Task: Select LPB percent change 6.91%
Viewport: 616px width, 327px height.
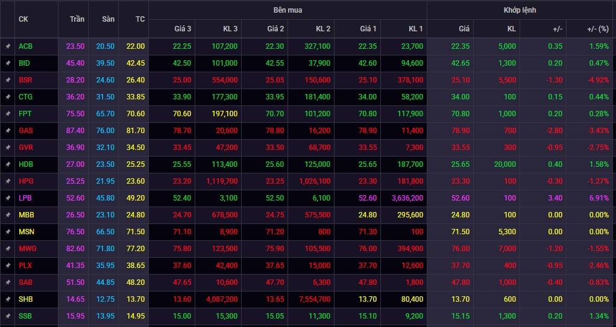Action: pos(599,198)
